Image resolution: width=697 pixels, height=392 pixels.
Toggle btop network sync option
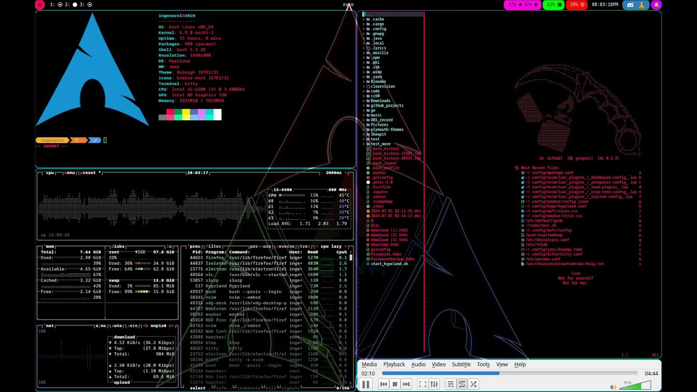pos(101,326)
